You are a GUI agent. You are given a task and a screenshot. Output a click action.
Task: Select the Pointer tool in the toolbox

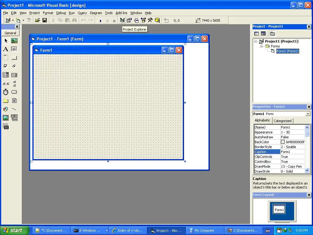pyautogui.click(x=6, y=41)
